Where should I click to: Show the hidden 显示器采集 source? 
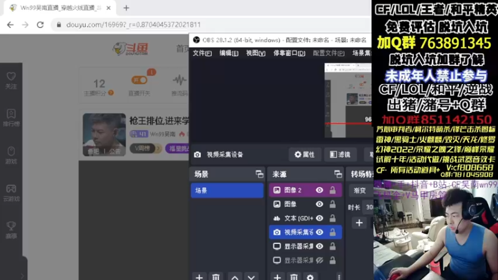coord(319,260)
